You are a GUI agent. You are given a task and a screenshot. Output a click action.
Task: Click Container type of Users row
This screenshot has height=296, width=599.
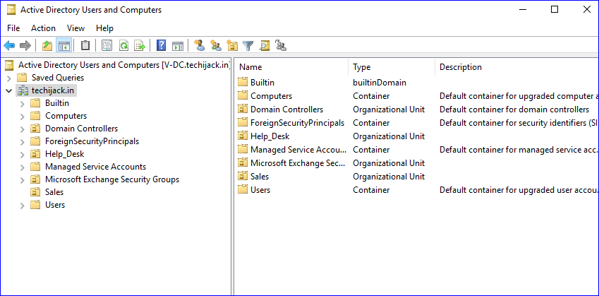[x=371, y=190]
